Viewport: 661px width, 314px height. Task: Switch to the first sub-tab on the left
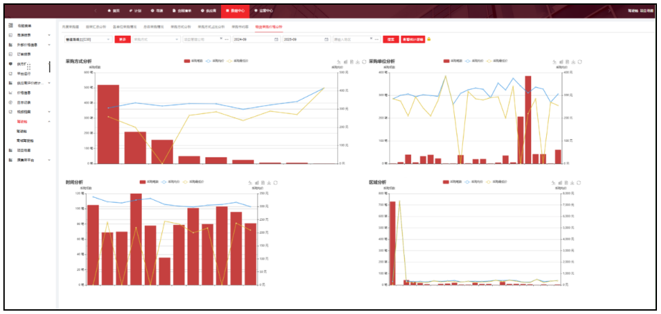point(70,26)
